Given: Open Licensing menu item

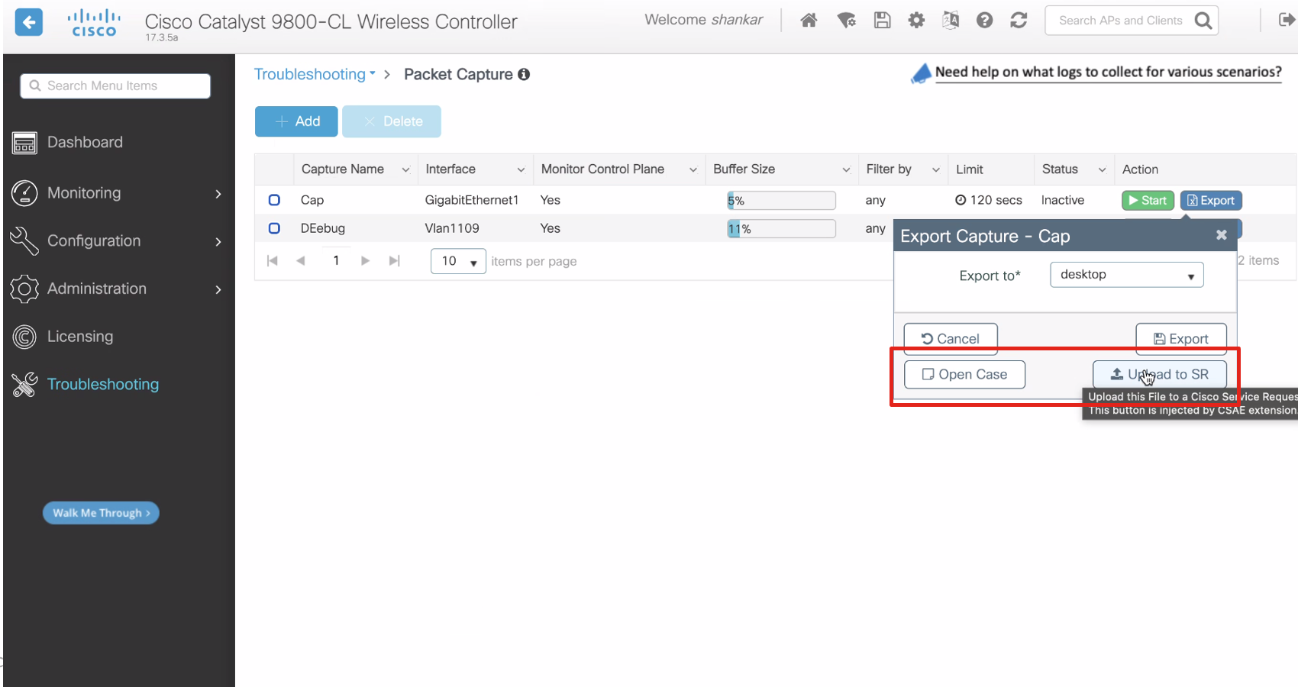Looking at the screenshot, I should pos(80,337).
